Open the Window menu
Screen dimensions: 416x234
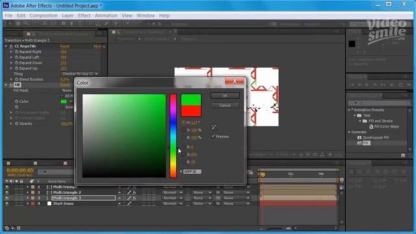pos(146,16)
